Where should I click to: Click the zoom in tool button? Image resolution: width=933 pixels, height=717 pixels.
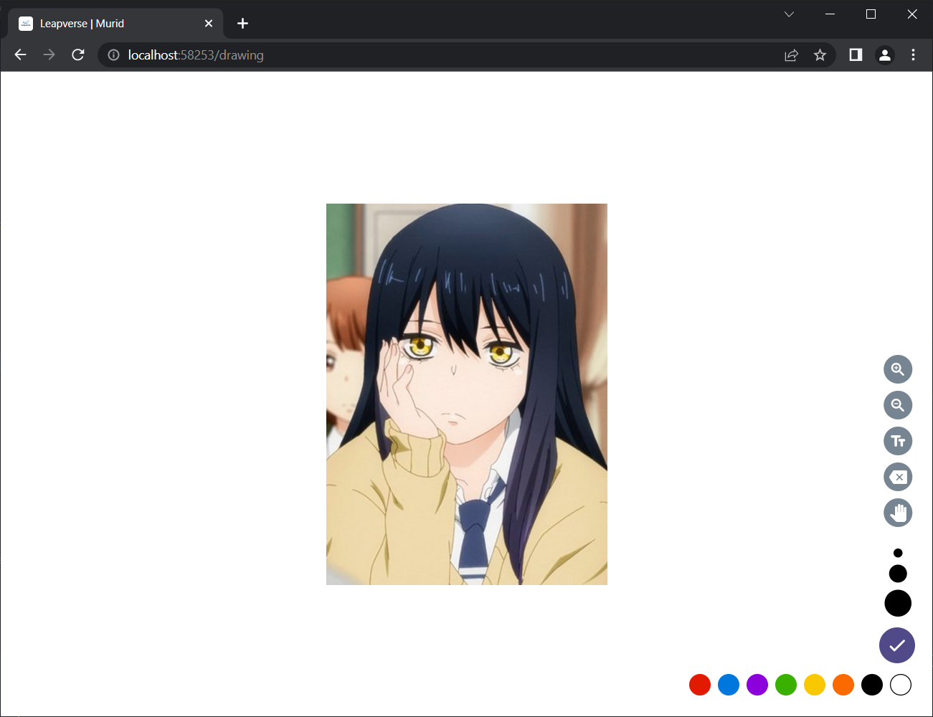[x=898, y=369]
